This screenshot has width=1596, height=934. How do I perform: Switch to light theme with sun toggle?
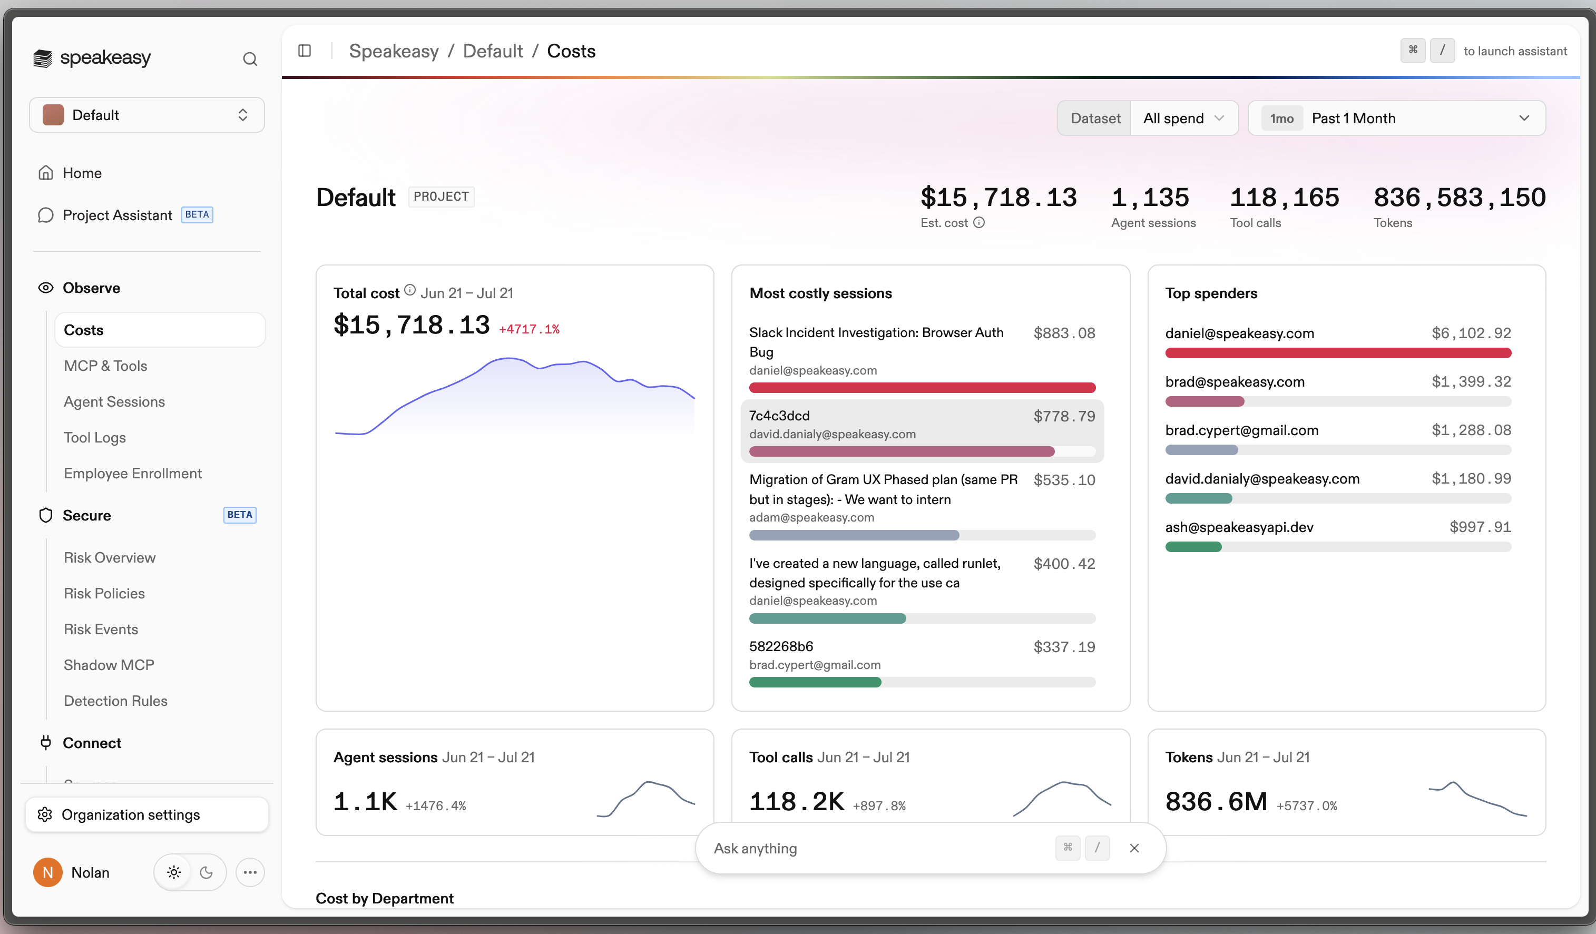[174, 872]
